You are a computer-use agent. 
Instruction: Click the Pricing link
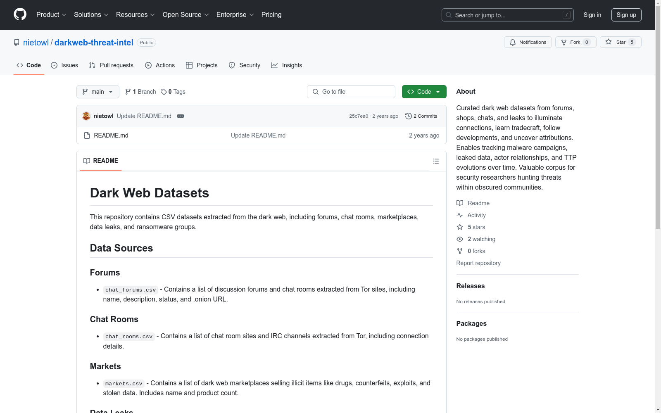pyautogui.click(x=271, y=15)
